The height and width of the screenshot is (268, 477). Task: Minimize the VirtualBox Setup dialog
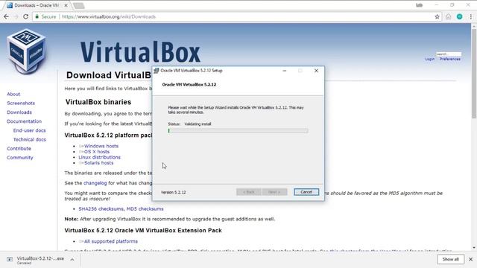(x=285, y=71)
